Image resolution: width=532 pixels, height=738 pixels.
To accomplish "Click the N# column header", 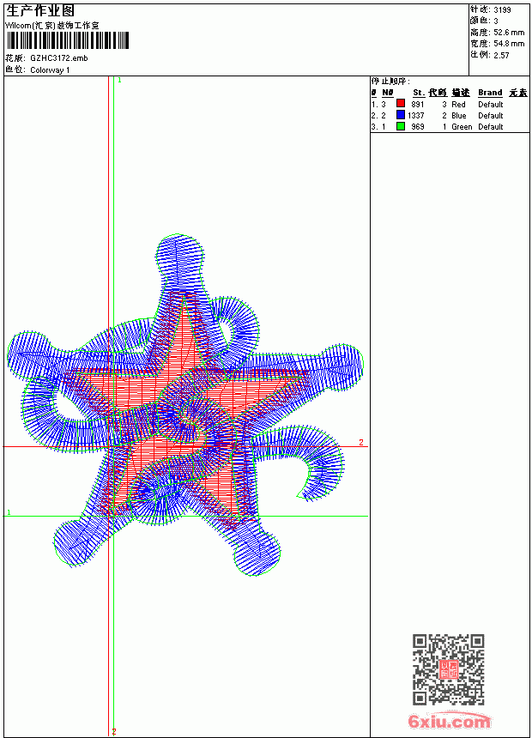I will 388,93.
